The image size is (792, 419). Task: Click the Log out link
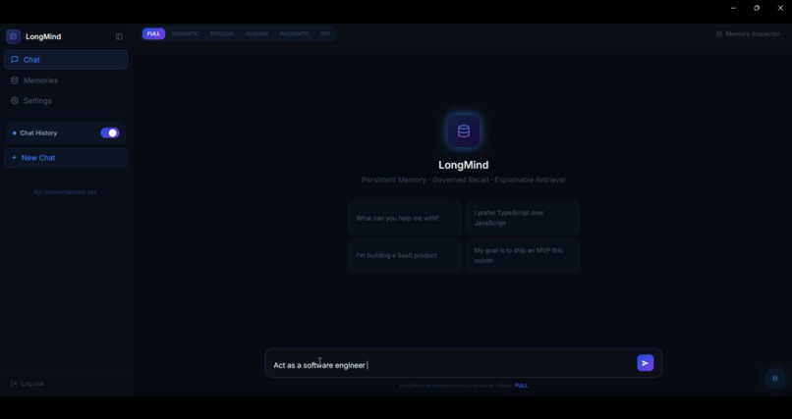click(x=28, y=384)
